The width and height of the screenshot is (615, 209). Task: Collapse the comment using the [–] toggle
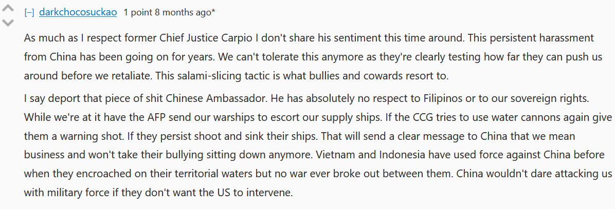click(29, 13)
